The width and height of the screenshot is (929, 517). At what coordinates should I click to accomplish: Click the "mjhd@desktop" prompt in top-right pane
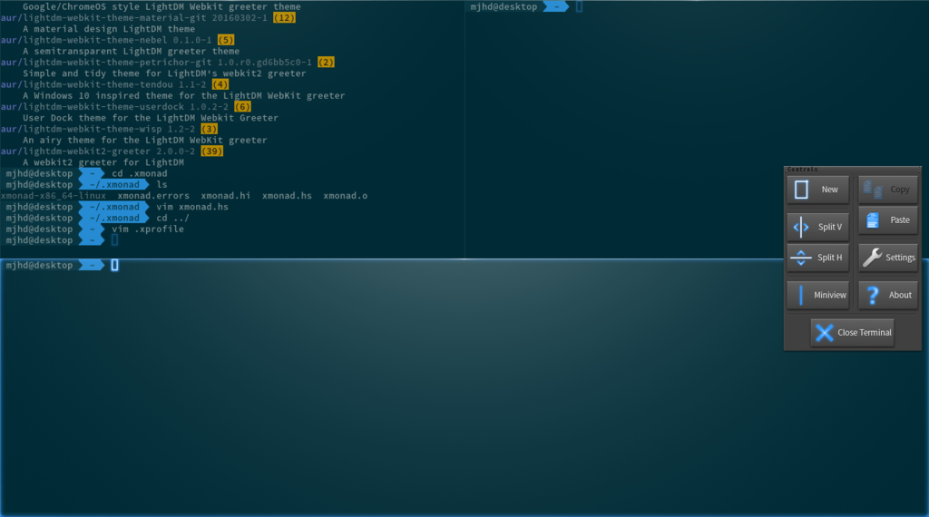(504, 7)
